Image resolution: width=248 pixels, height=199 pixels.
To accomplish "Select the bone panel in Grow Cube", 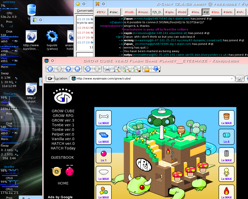I will (104, 118).
